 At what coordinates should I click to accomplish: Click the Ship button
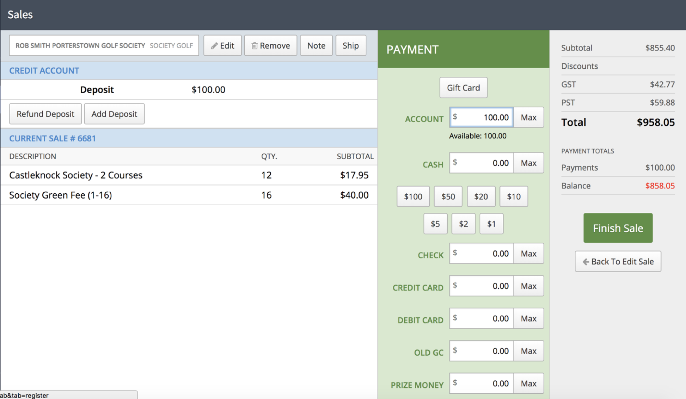point(350,45)
